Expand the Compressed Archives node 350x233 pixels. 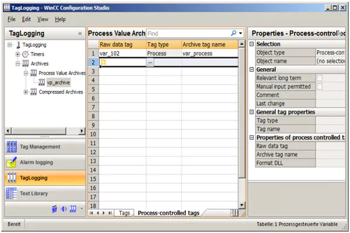[x=26, y=92]
